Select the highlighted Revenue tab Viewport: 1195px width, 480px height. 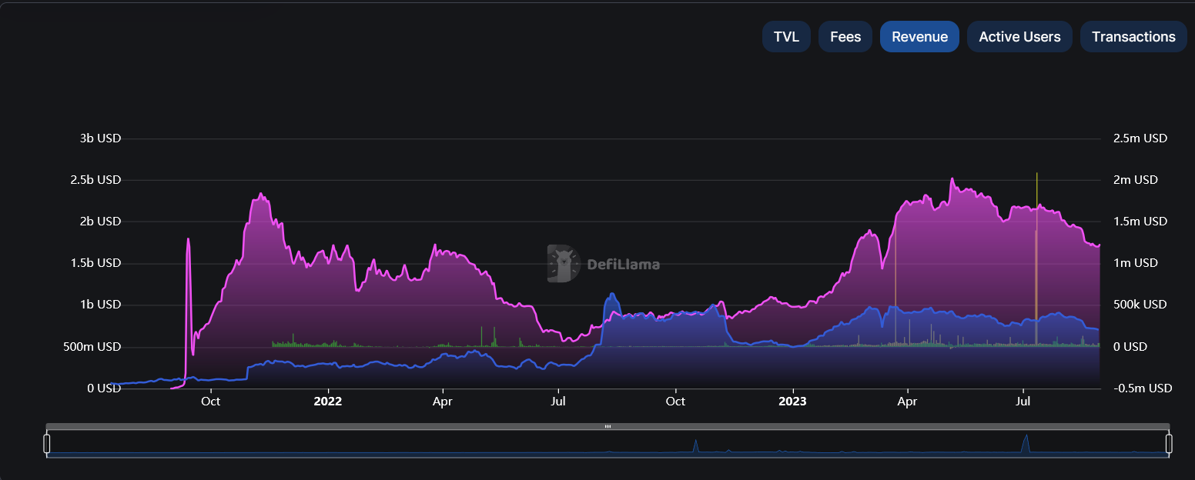coord(919,36)
